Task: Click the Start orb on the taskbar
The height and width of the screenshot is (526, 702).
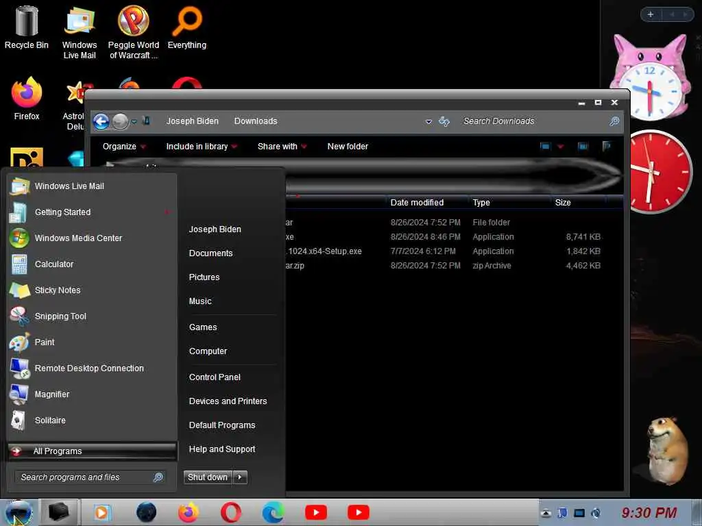Action: (18, 512)
